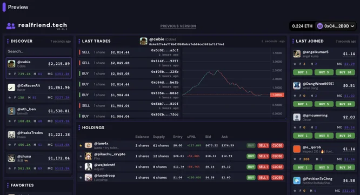360x195 pixels.
Task: Select @cobie avatar in Discover list
Action: pyautogui.click(x=11, y=64)
